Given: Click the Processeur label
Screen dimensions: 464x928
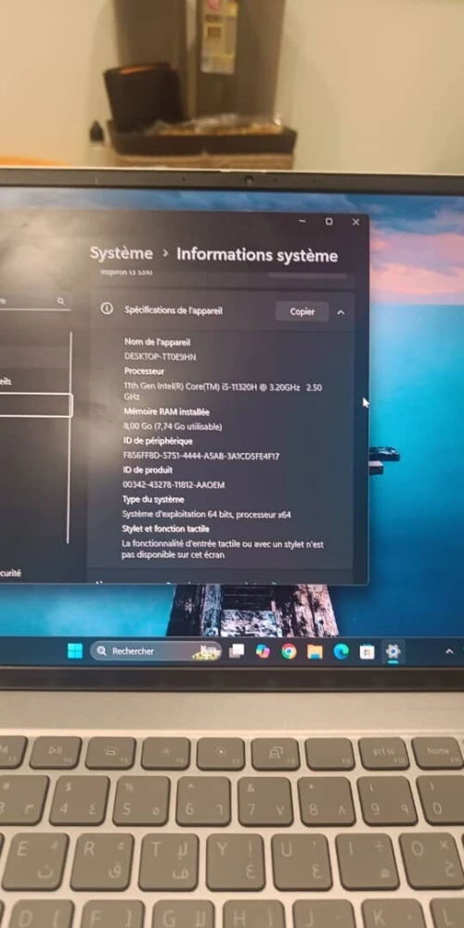Looking at the screenshot, I should click(x=145, y=371).
